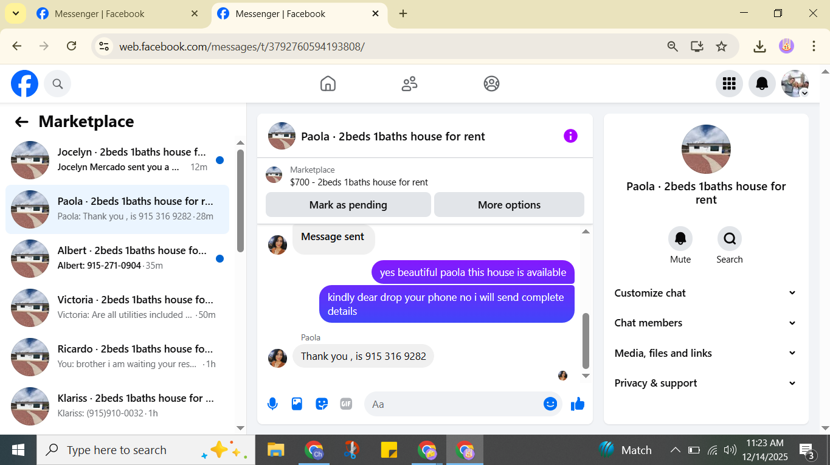Open the Chrome profile avatar
830x465 pixels.
(x=786, y=46)
